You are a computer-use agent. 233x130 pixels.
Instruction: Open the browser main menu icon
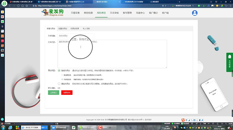(230, 6)
